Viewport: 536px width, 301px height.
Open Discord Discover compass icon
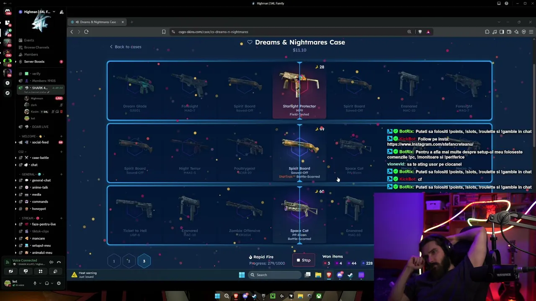pyautogui.click(x=8, y=93)
